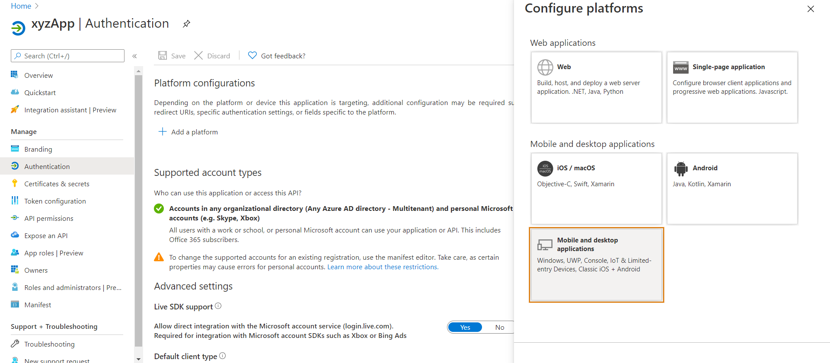Viewport: 830px width, 363px height.
Task: Click the xyzApp app logo icon
Action: click(18, 28)
